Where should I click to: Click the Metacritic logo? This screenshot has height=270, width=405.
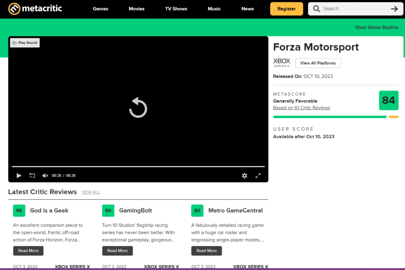point(35,9)
